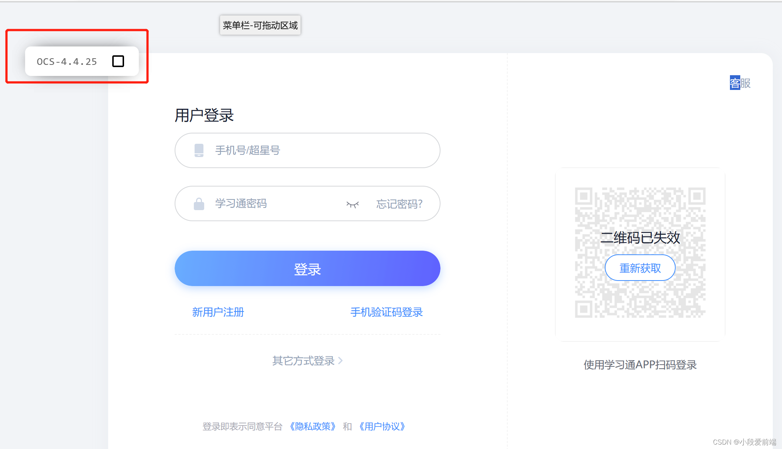
Task: Open the 《隐私政策》 privacy policy link
Action: pos(312,427)
